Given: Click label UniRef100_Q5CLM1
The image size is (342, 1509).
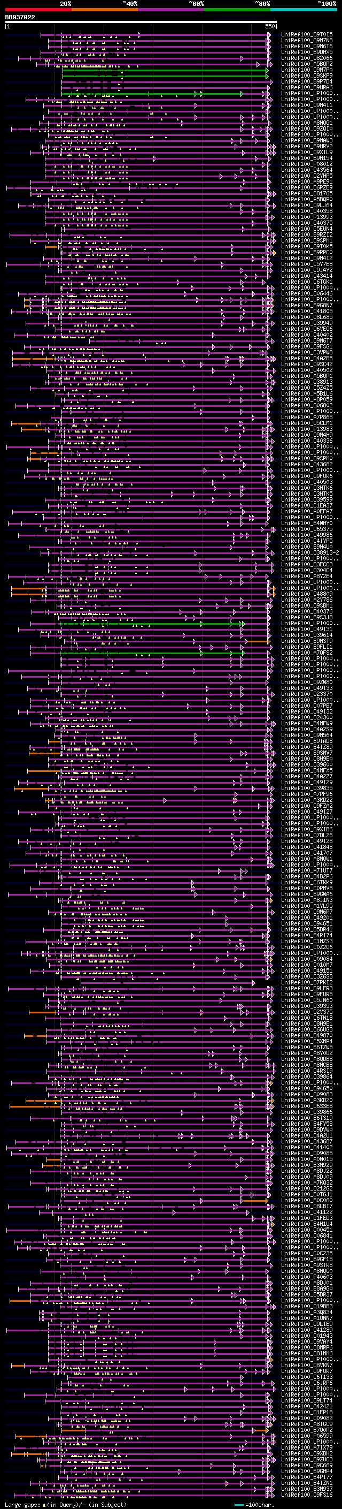Looking at the screenshot, I should pyautogui.click(x=307, y=423).
